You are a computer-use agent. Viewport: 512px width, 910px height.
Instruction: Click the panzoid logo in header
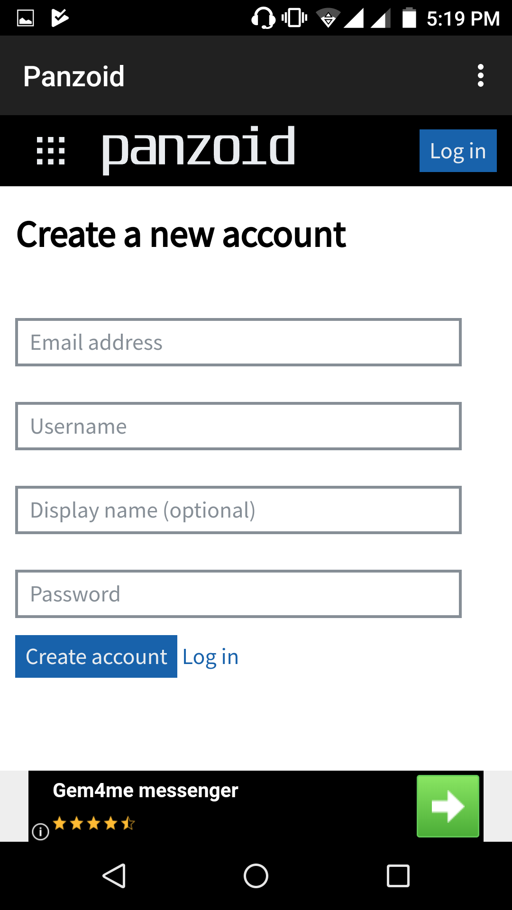(x=199, y=149)
